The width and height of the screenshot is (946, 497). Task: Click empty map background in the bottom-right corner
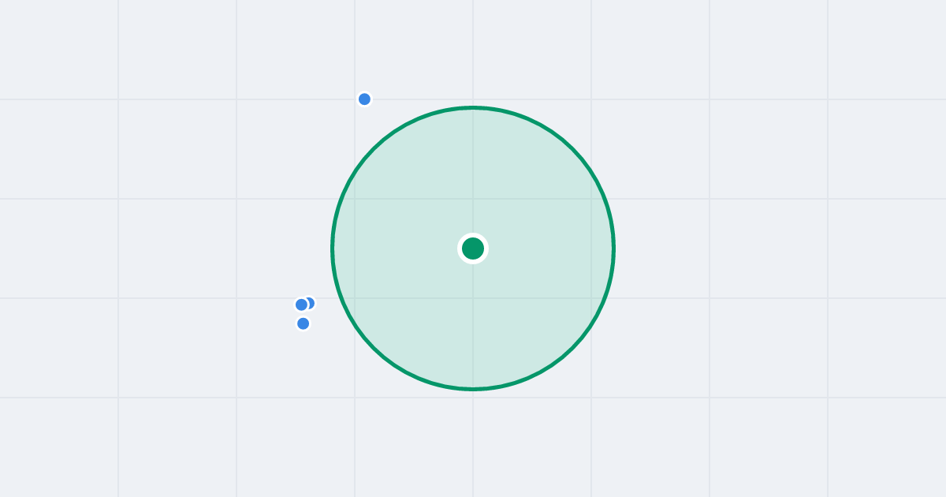(887, 450)
